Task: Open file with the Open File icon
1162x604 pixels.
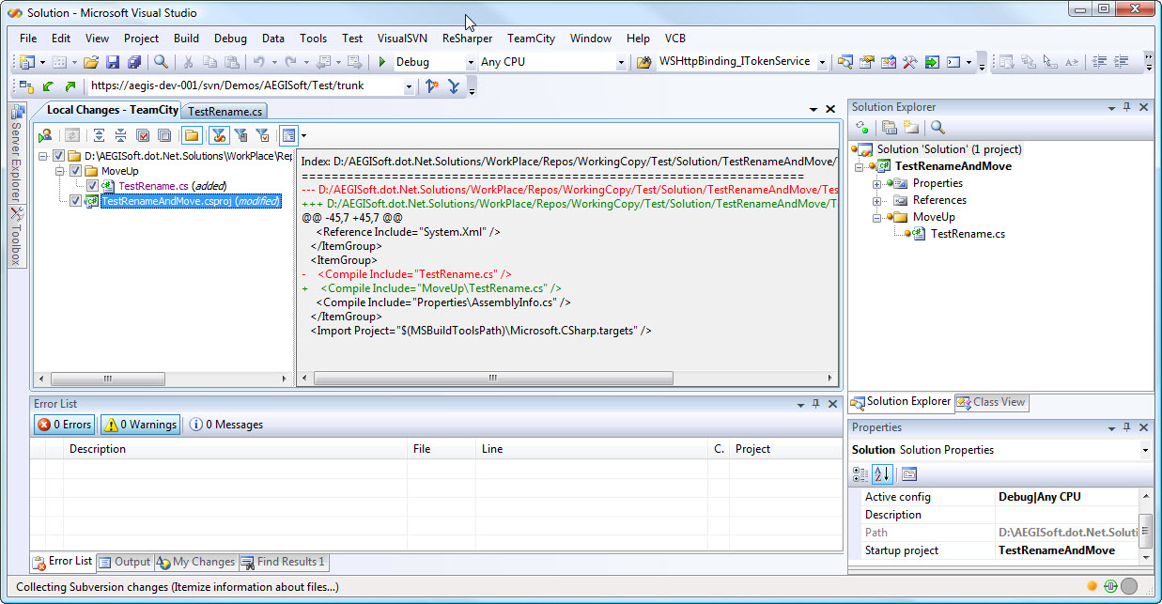Action: tap(91, 62)
